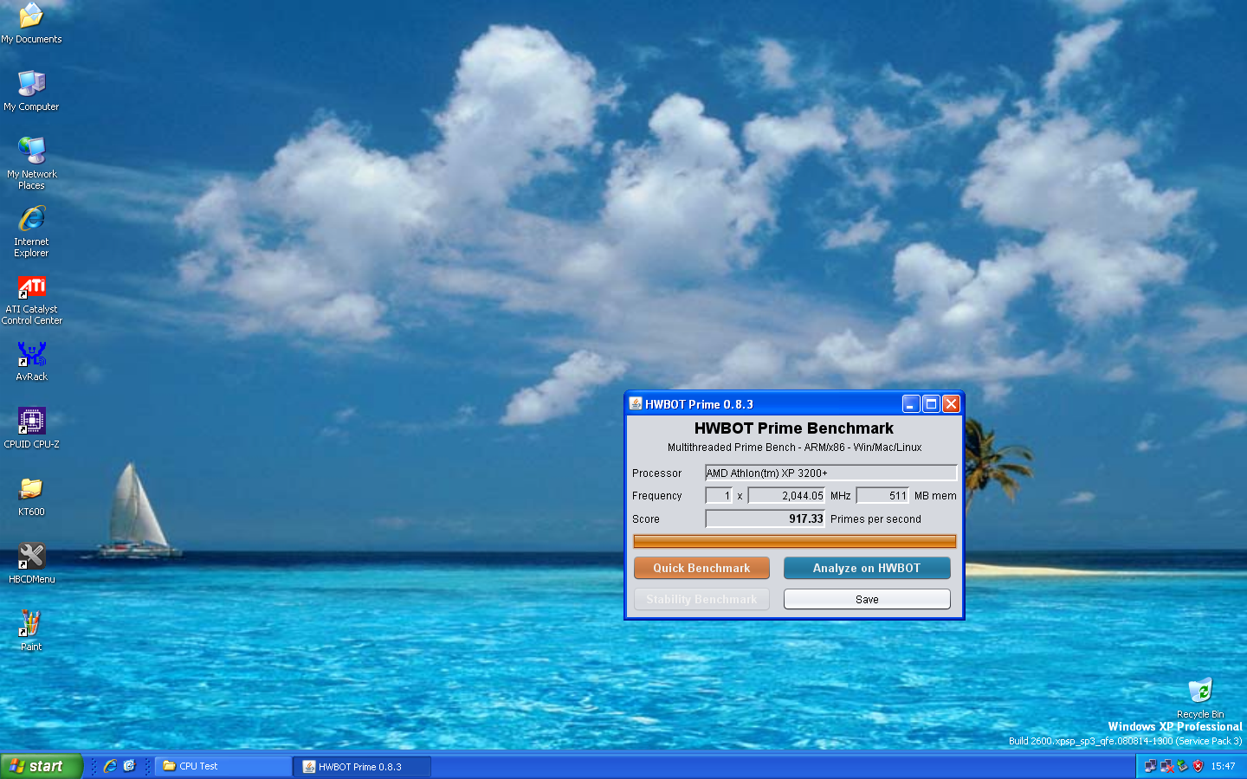
Task: Click the green safely-remove-hardware tray icon
Action: pos(1182,766)
